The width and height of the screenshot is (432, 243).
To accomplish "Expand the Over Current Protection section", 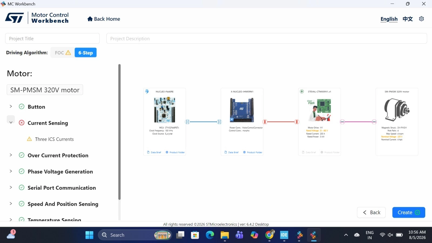I will [11, 155].
